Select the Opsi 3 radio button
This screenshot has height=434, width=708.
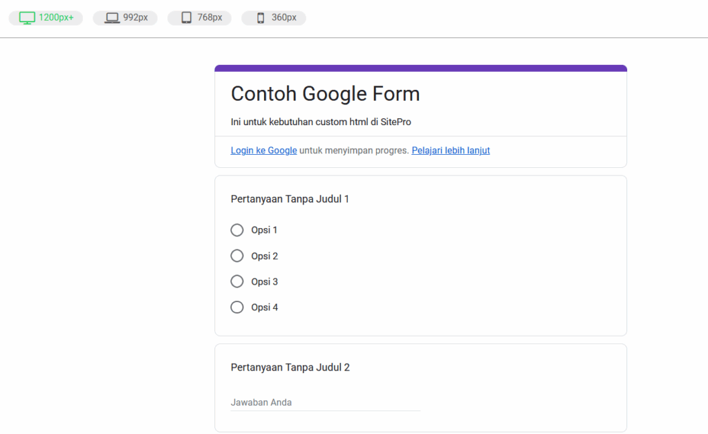pyautogui.click(x=236, y=281)
